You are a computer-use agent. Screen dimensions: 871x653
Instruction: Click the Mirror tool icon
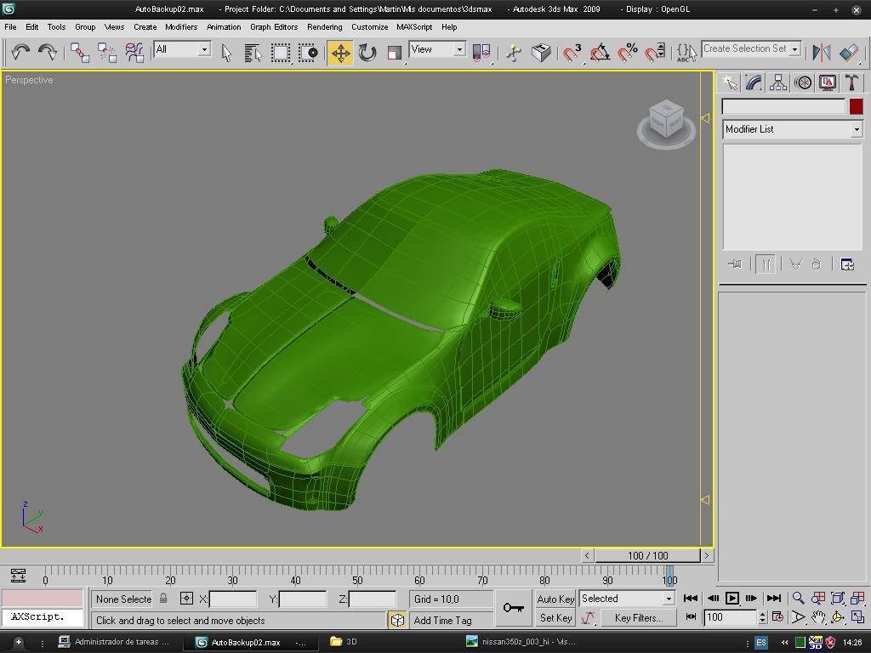(x=821, y=53)
